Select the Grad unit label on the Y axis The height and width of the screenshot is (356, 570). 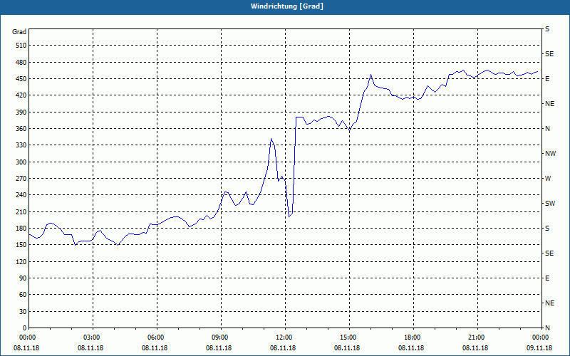(x=19, y=32)
